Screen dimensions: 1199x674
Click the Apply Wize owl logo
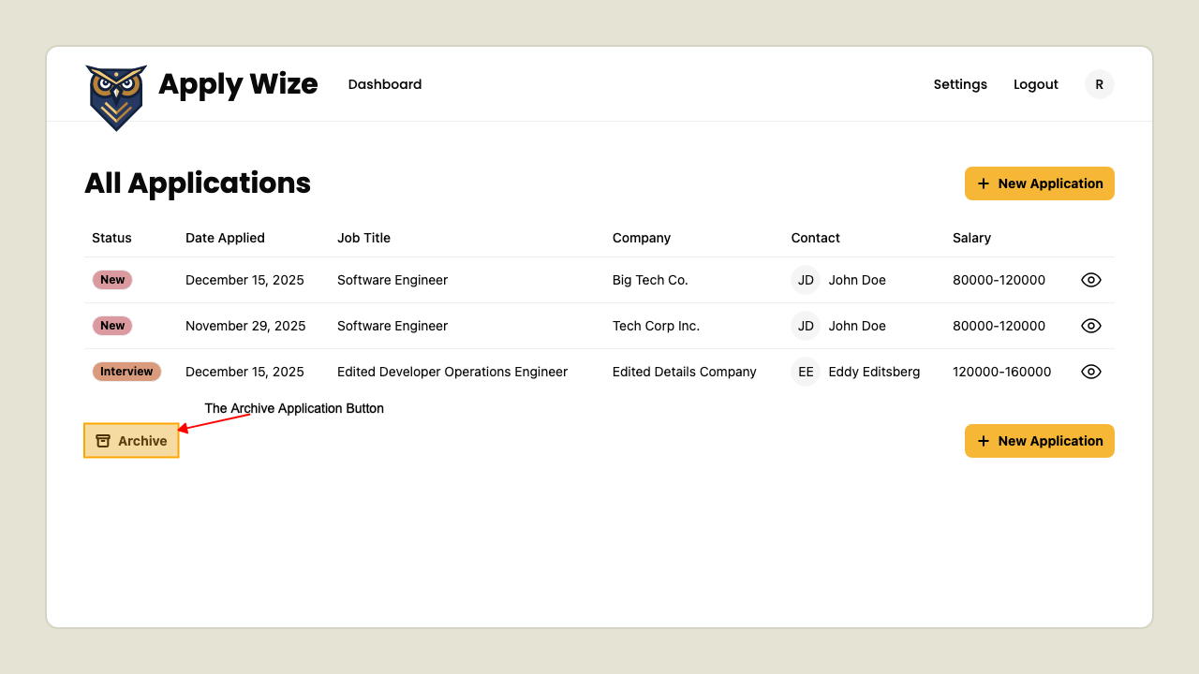116,96
